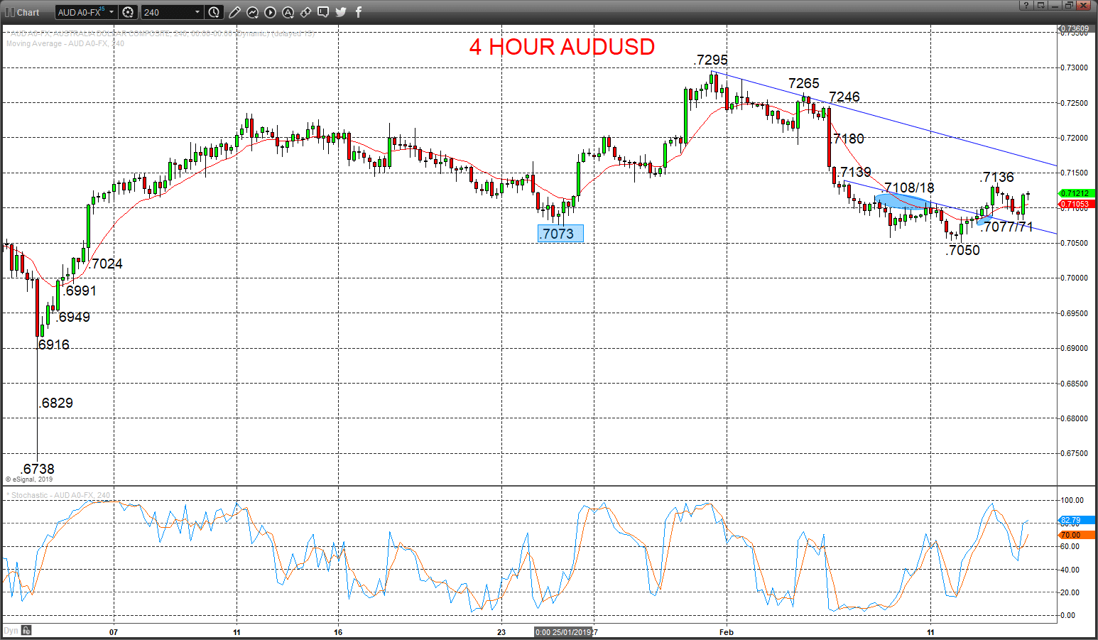The image size is (1098, 640).
Task: Click the .7180 price annotation
Action: point(848,139)
